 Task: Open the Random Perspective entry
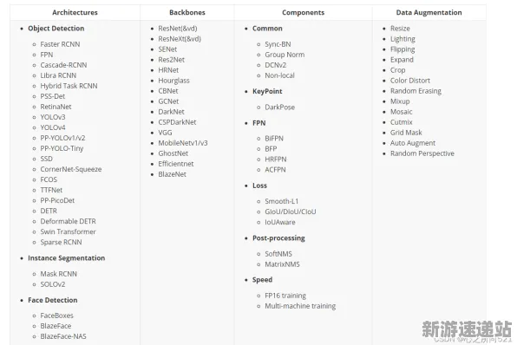(422, 153)
